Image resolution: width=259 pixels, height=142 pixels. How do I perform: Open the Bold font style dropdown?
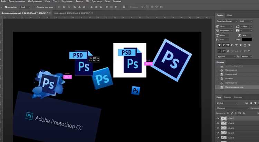click(x=246, y=21)
